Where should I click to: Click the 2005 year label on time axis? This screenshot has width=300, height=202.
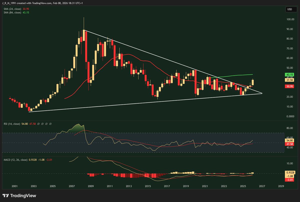(x=52, y=186)
